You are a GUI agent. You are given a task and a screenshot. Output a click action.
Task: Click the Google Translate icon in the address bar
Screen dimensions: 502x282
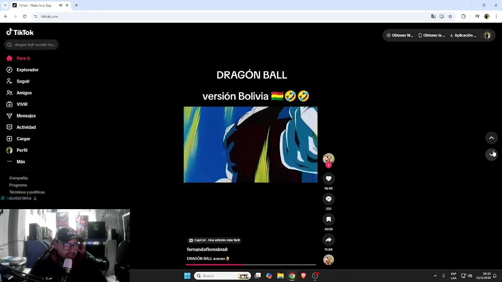[x=433, y=16]
